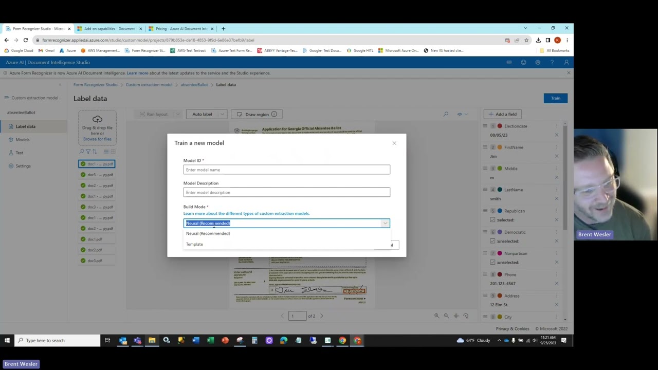Click the document search magnifier icon
Screen dimensions: 658x370
pyautogui.click(x=82, y=152)
